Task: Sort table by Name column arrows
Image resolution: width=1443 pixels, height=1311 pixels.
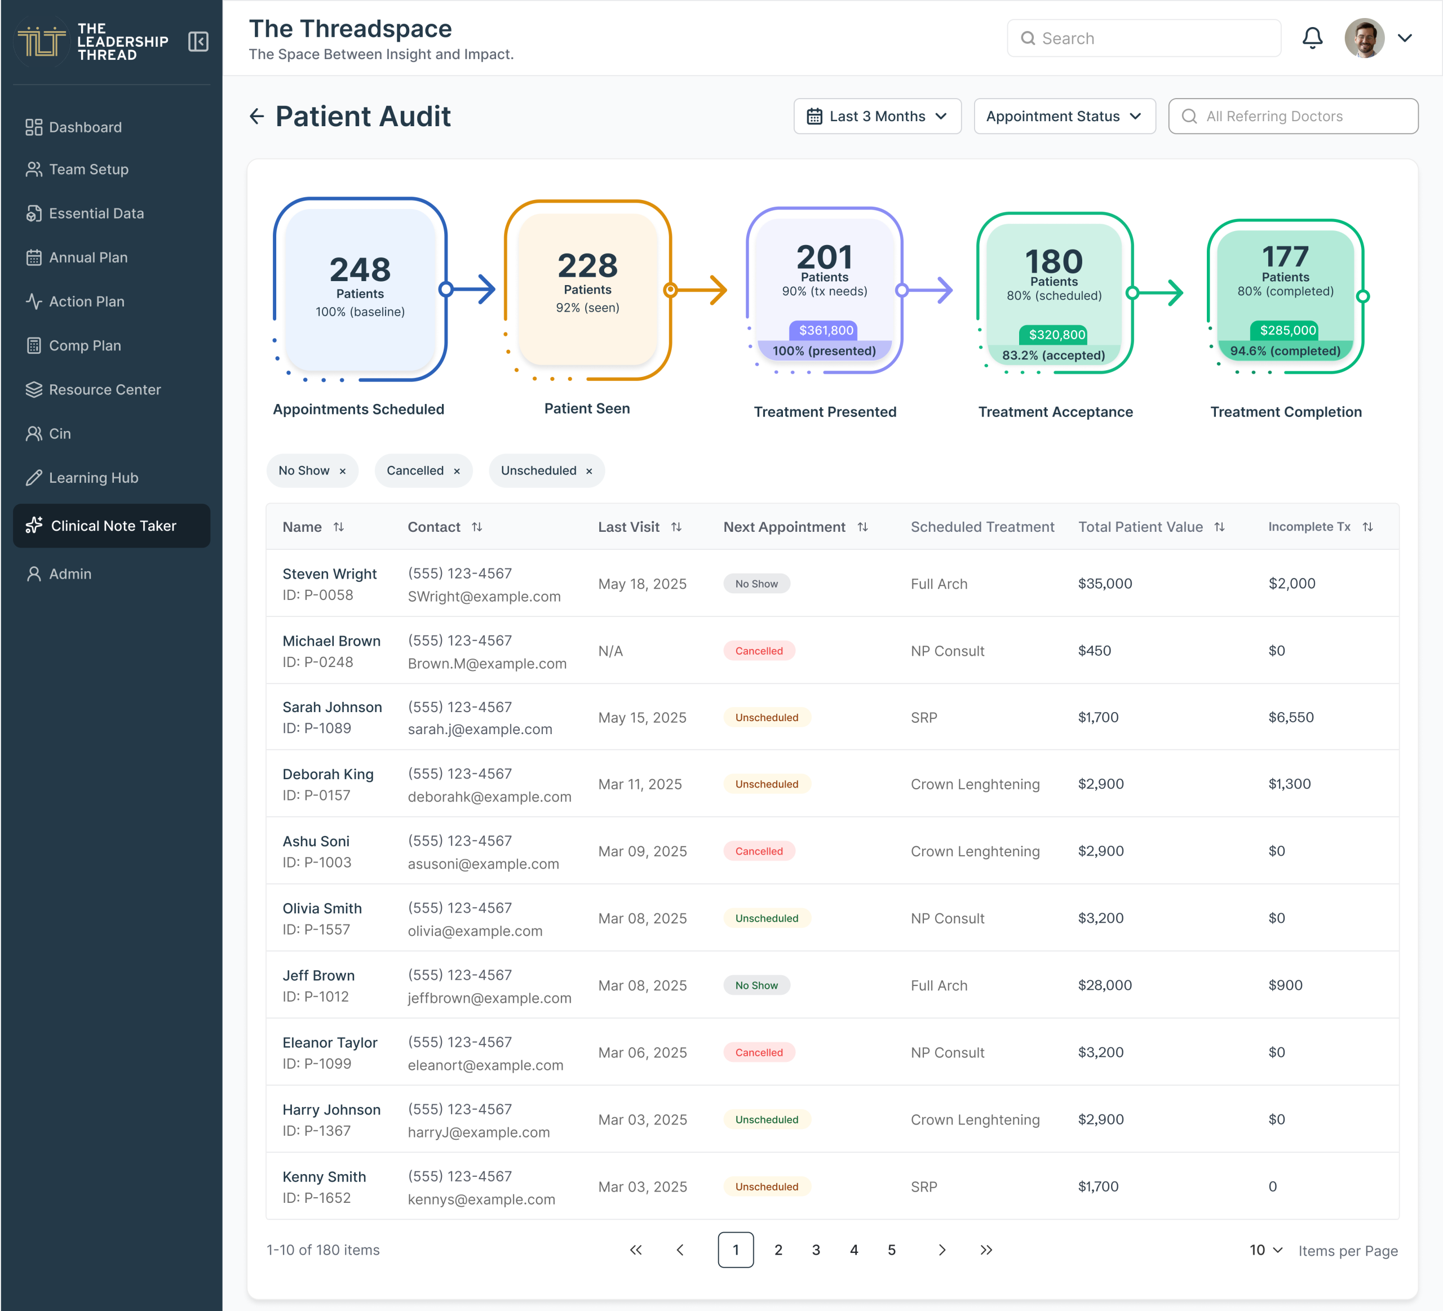Action: [339, 527]
